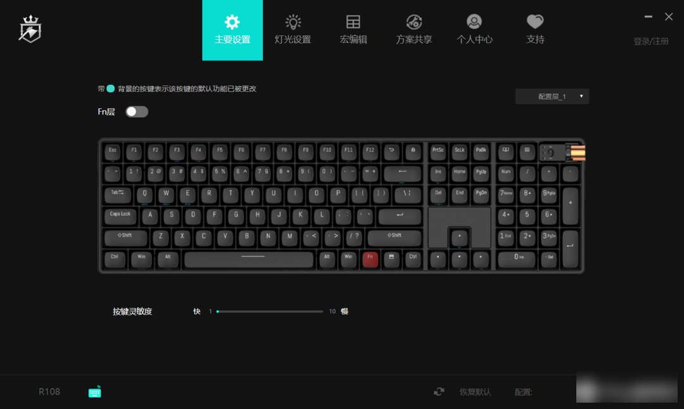Viewport: 684px width, 409px height.
Task: Click the 支持 heart icon
Action: click(x=535, y=22)
